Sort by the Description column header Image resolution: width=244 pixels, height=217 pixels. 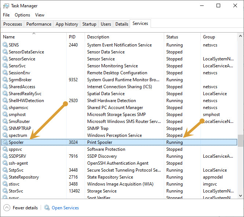[124, 37]
